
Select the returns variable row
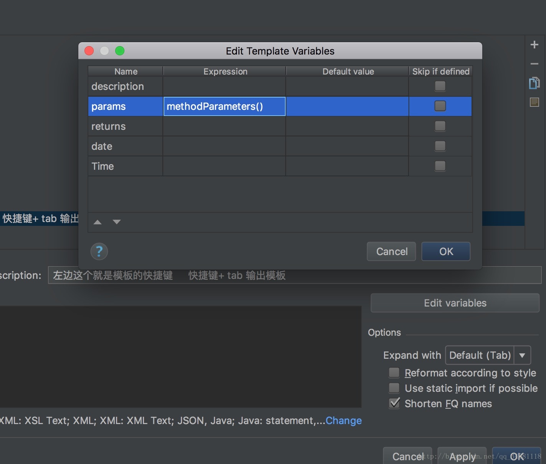[x=125, y=126]
